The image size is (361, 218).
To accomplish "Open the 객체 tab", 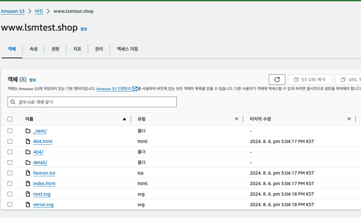I will pyautogui.click(x=12, y=49).
